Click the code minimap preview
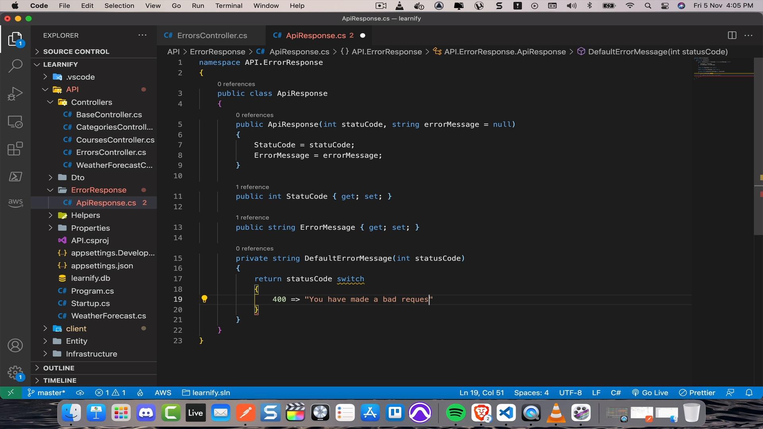763x429 pixels. (x=723, y=69)
